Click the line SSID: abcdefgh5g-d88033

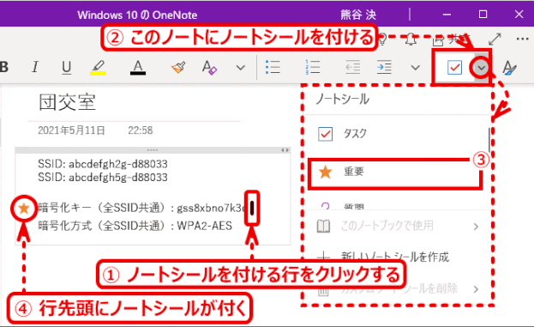pyautogui.click(x=103, y=178)
